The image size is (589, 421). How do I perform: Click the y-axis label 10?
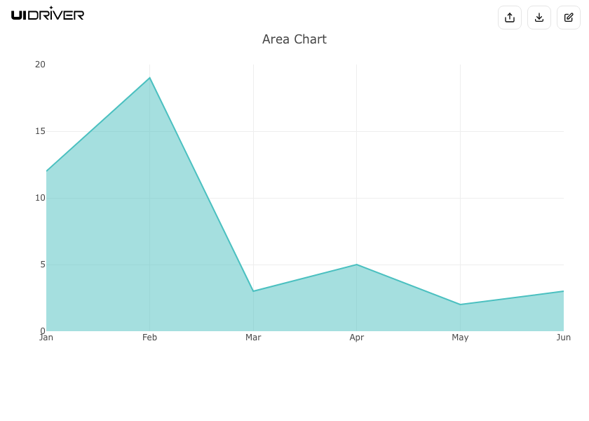click(x=40, y=198)
